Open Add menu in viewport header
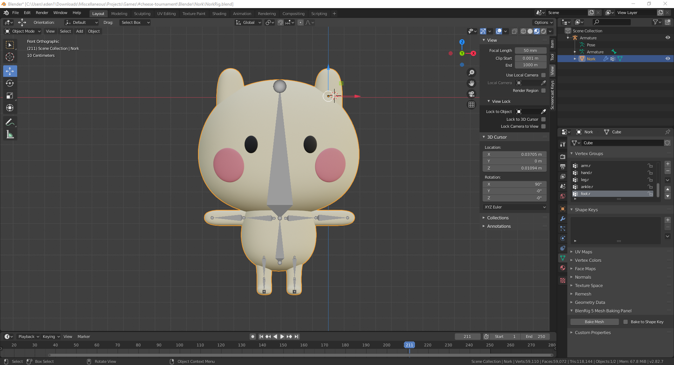This screenshot has height=365, width=674. pyautogui.click(x=80, y=31)
